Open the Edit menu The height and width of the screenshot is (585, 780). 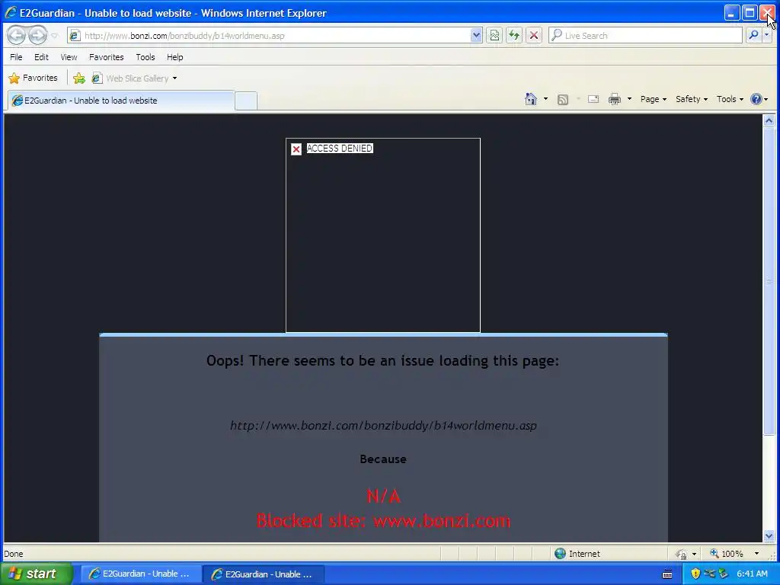pos(41,57)
